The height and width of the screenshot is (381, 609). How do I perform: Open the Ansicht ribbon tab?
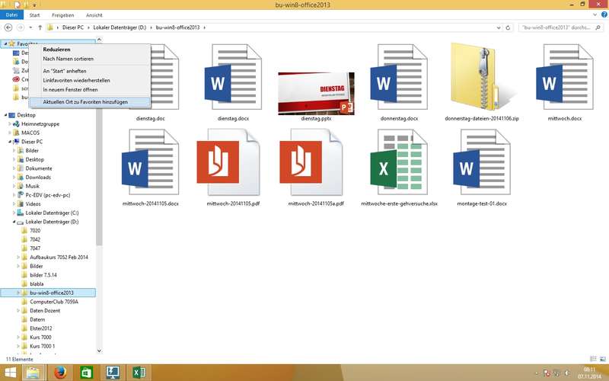point(94,14)
